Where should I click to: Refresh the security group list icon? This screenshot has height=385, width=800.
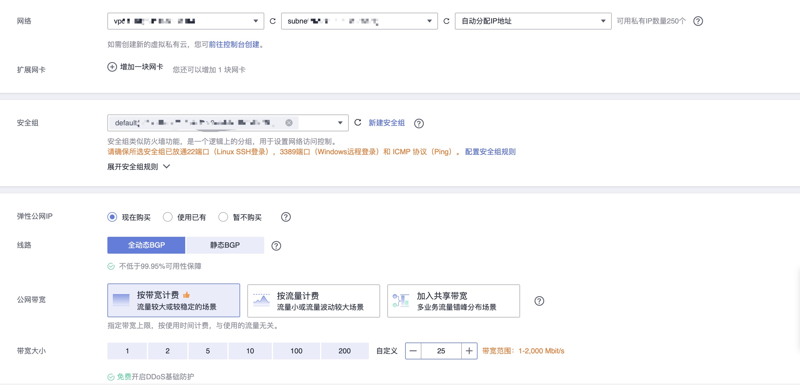tap(357, 123)
